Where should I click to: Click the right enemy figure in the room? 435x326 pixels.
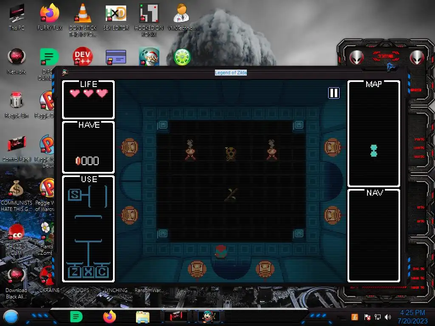(x=271, y=150)
